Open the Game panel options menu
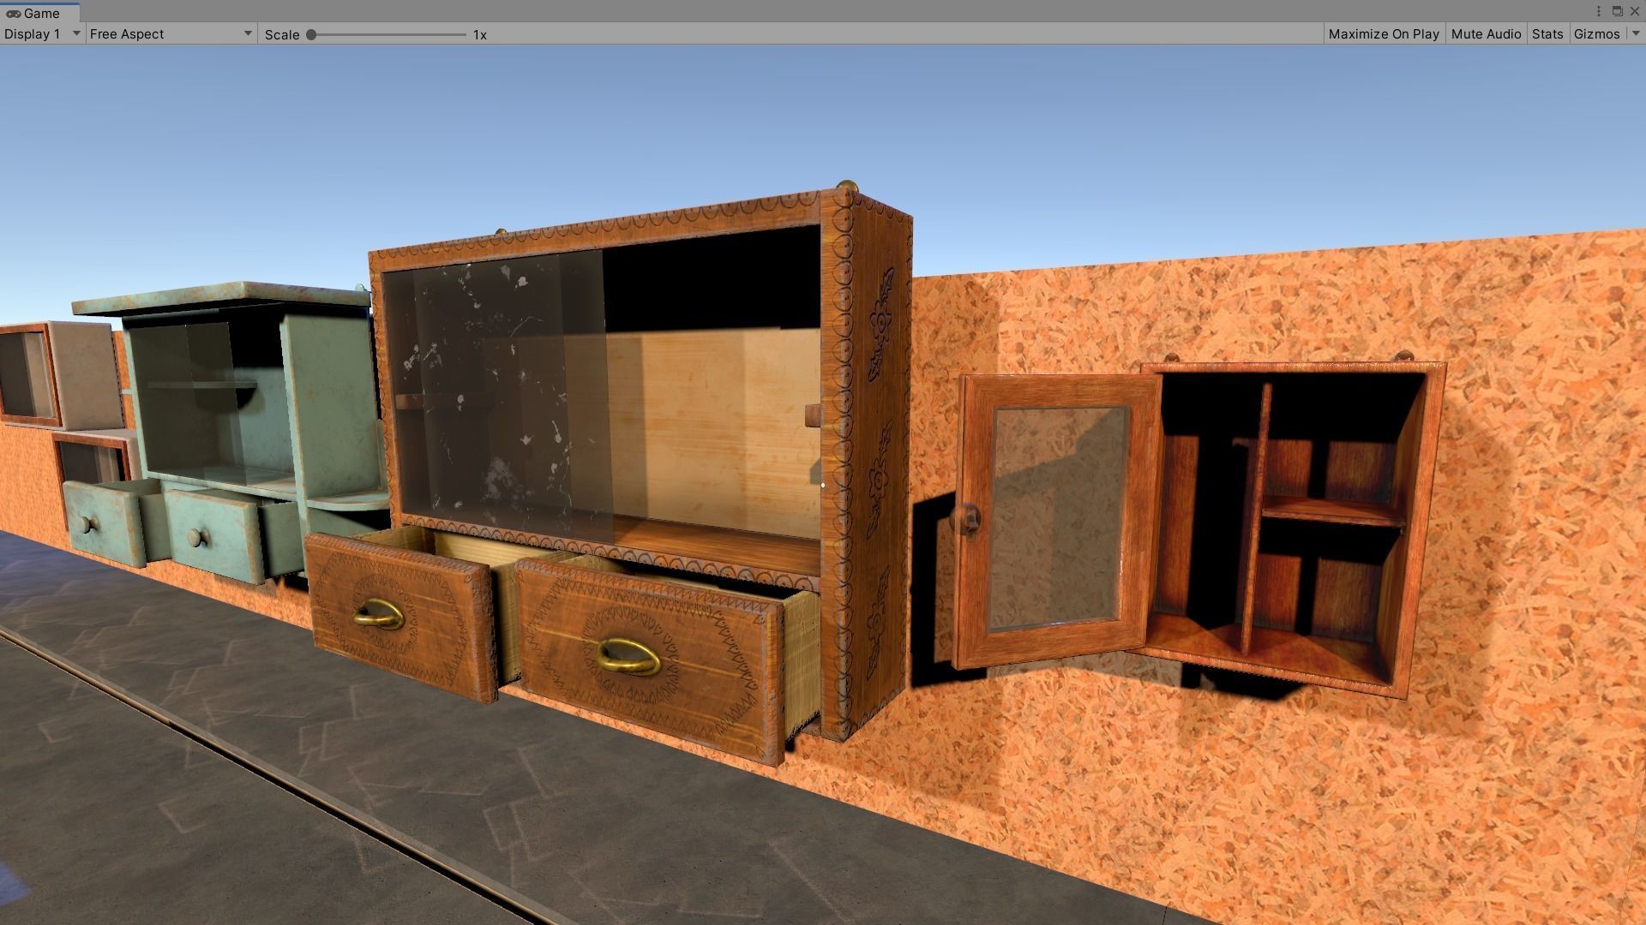Image resolution: width=1646 pixels, height=925 pixels. [x=1599, y=11]
